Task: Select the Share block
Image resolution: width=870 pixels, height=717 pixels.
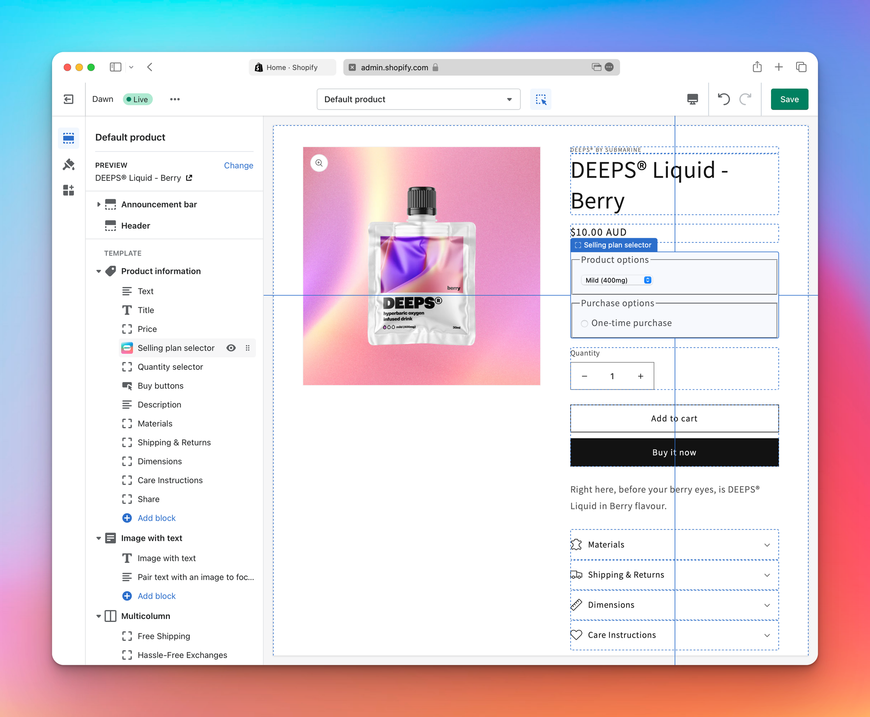Action: tap(148, 499)
